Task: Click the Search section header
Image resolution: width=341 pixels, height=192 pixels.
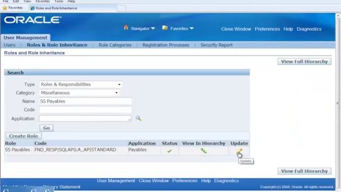Action: [127, 73]
